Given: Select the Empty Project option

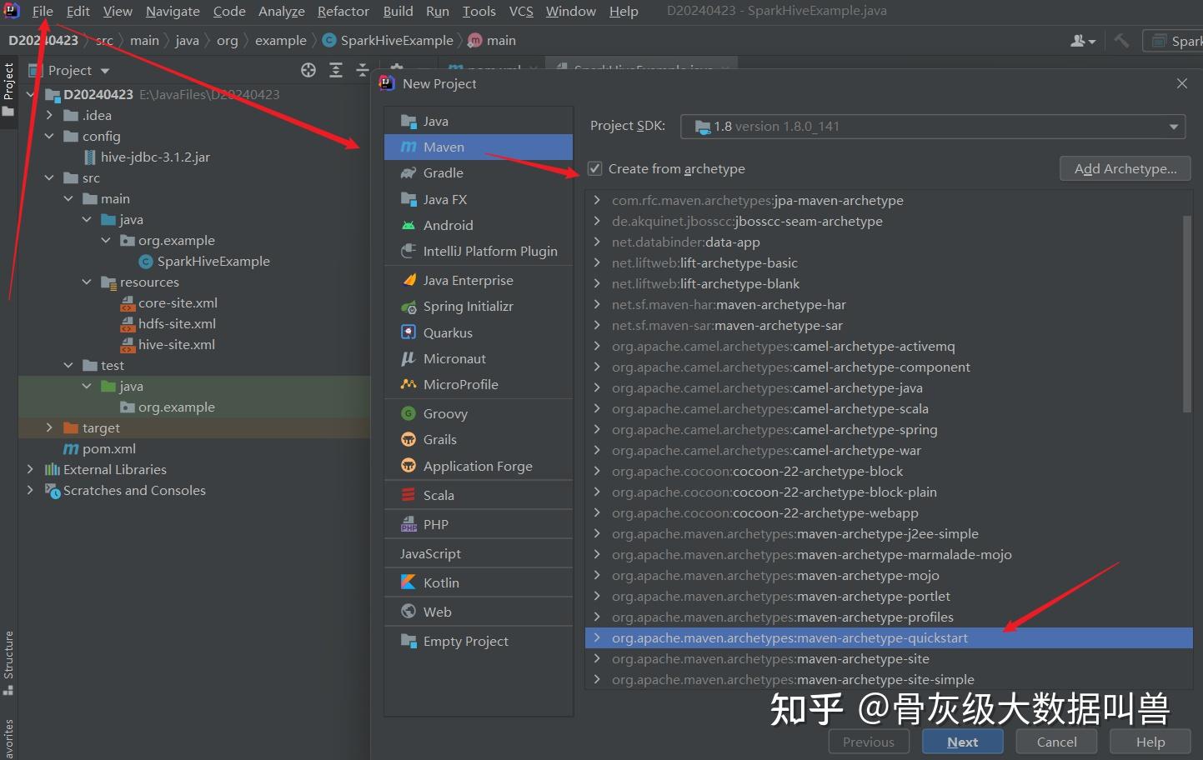Looking at the screenshot, I should (x=467, y=641).
